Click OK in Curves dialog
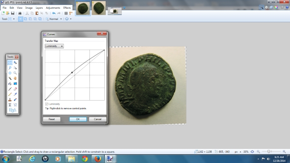This screenshot has width=290, height=163. pos(78,119)
